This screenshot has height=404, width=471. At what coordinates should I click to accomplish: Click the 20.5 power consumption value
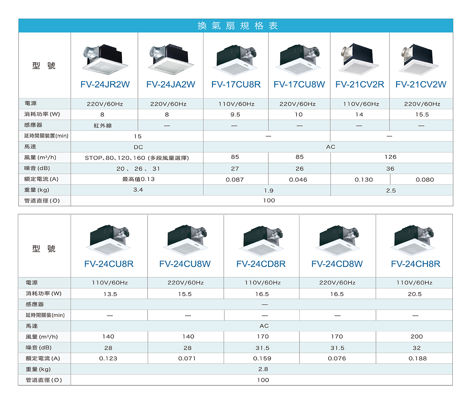(x=415, y=294)
